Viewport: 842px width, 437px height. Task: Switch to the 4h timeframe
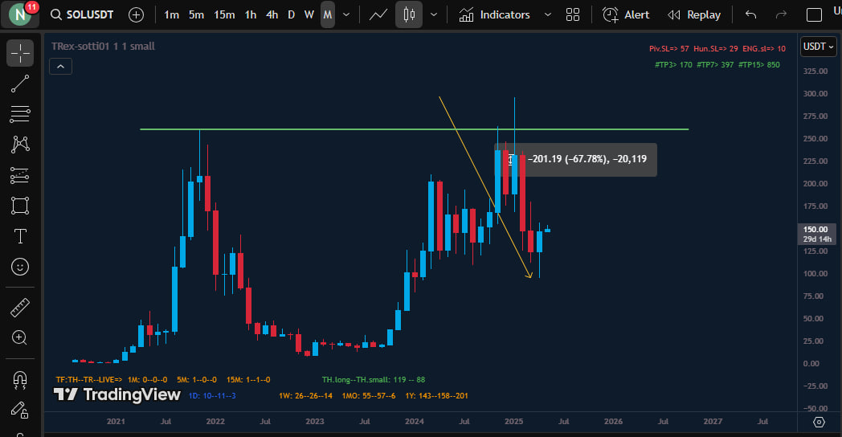click(272, 14)
